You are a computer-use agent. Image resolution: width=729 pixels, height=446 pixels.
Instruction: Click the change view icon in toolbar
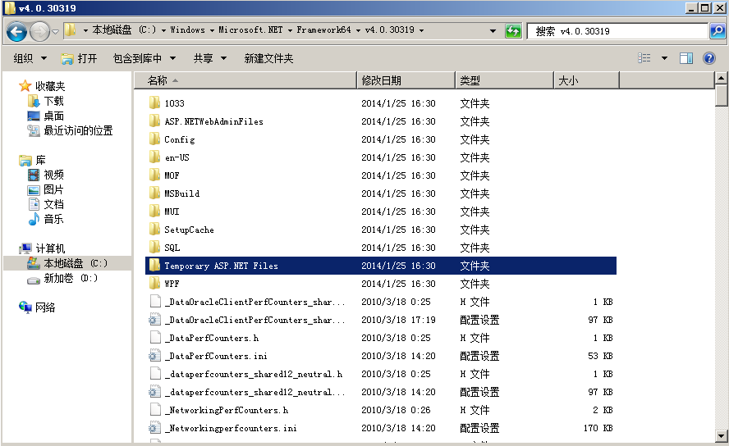coord(644,58)
